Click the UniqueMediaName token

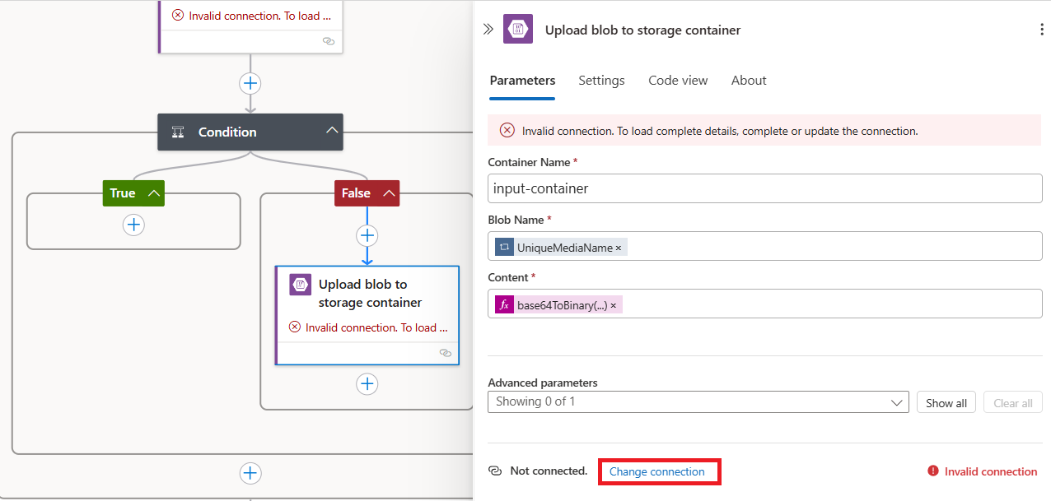point(561,247)
